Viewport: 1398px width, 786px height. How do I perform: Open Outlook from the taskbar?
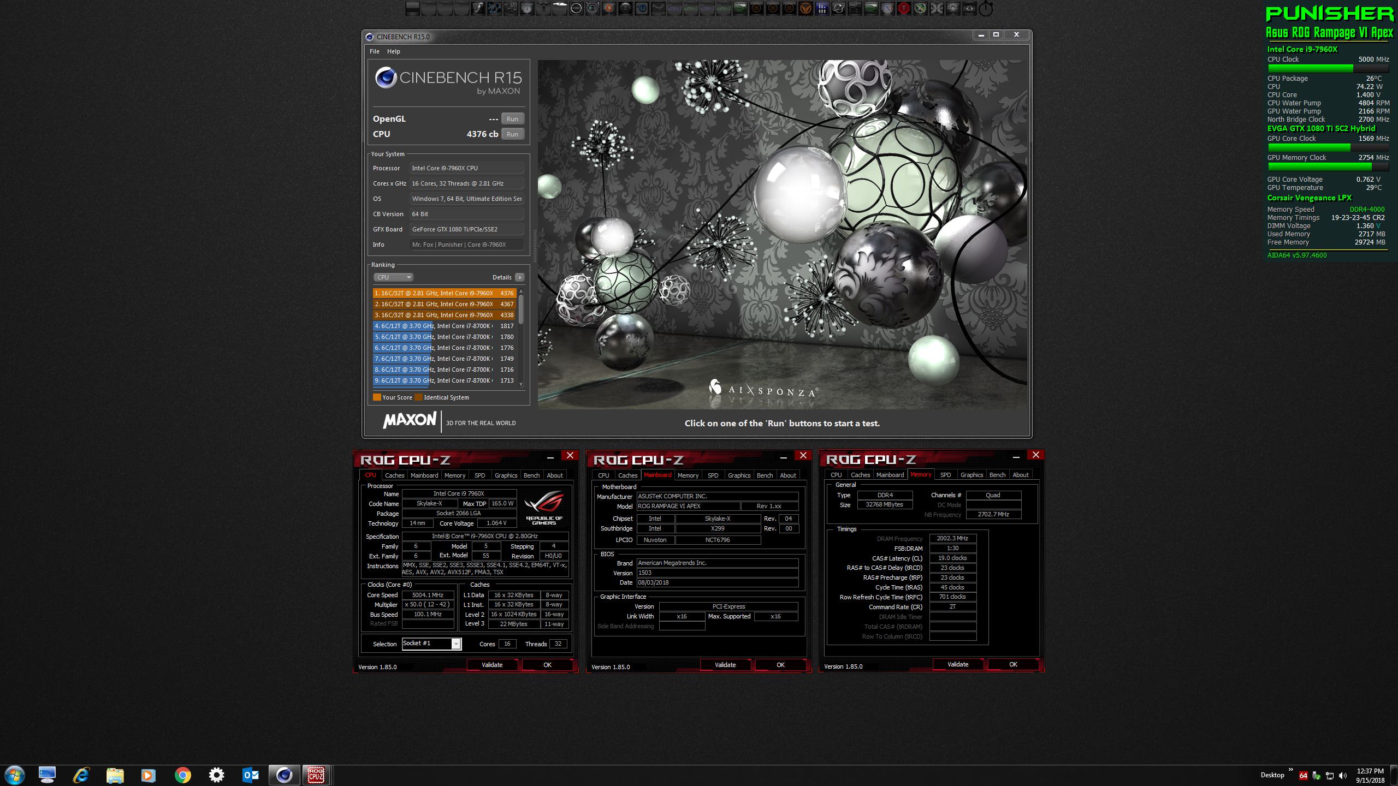click(250, 775)
